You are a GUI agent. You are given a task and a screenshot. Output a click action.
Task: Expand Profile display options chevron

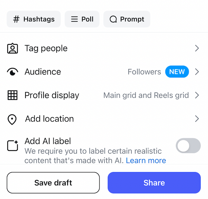[x=197, y=95]
